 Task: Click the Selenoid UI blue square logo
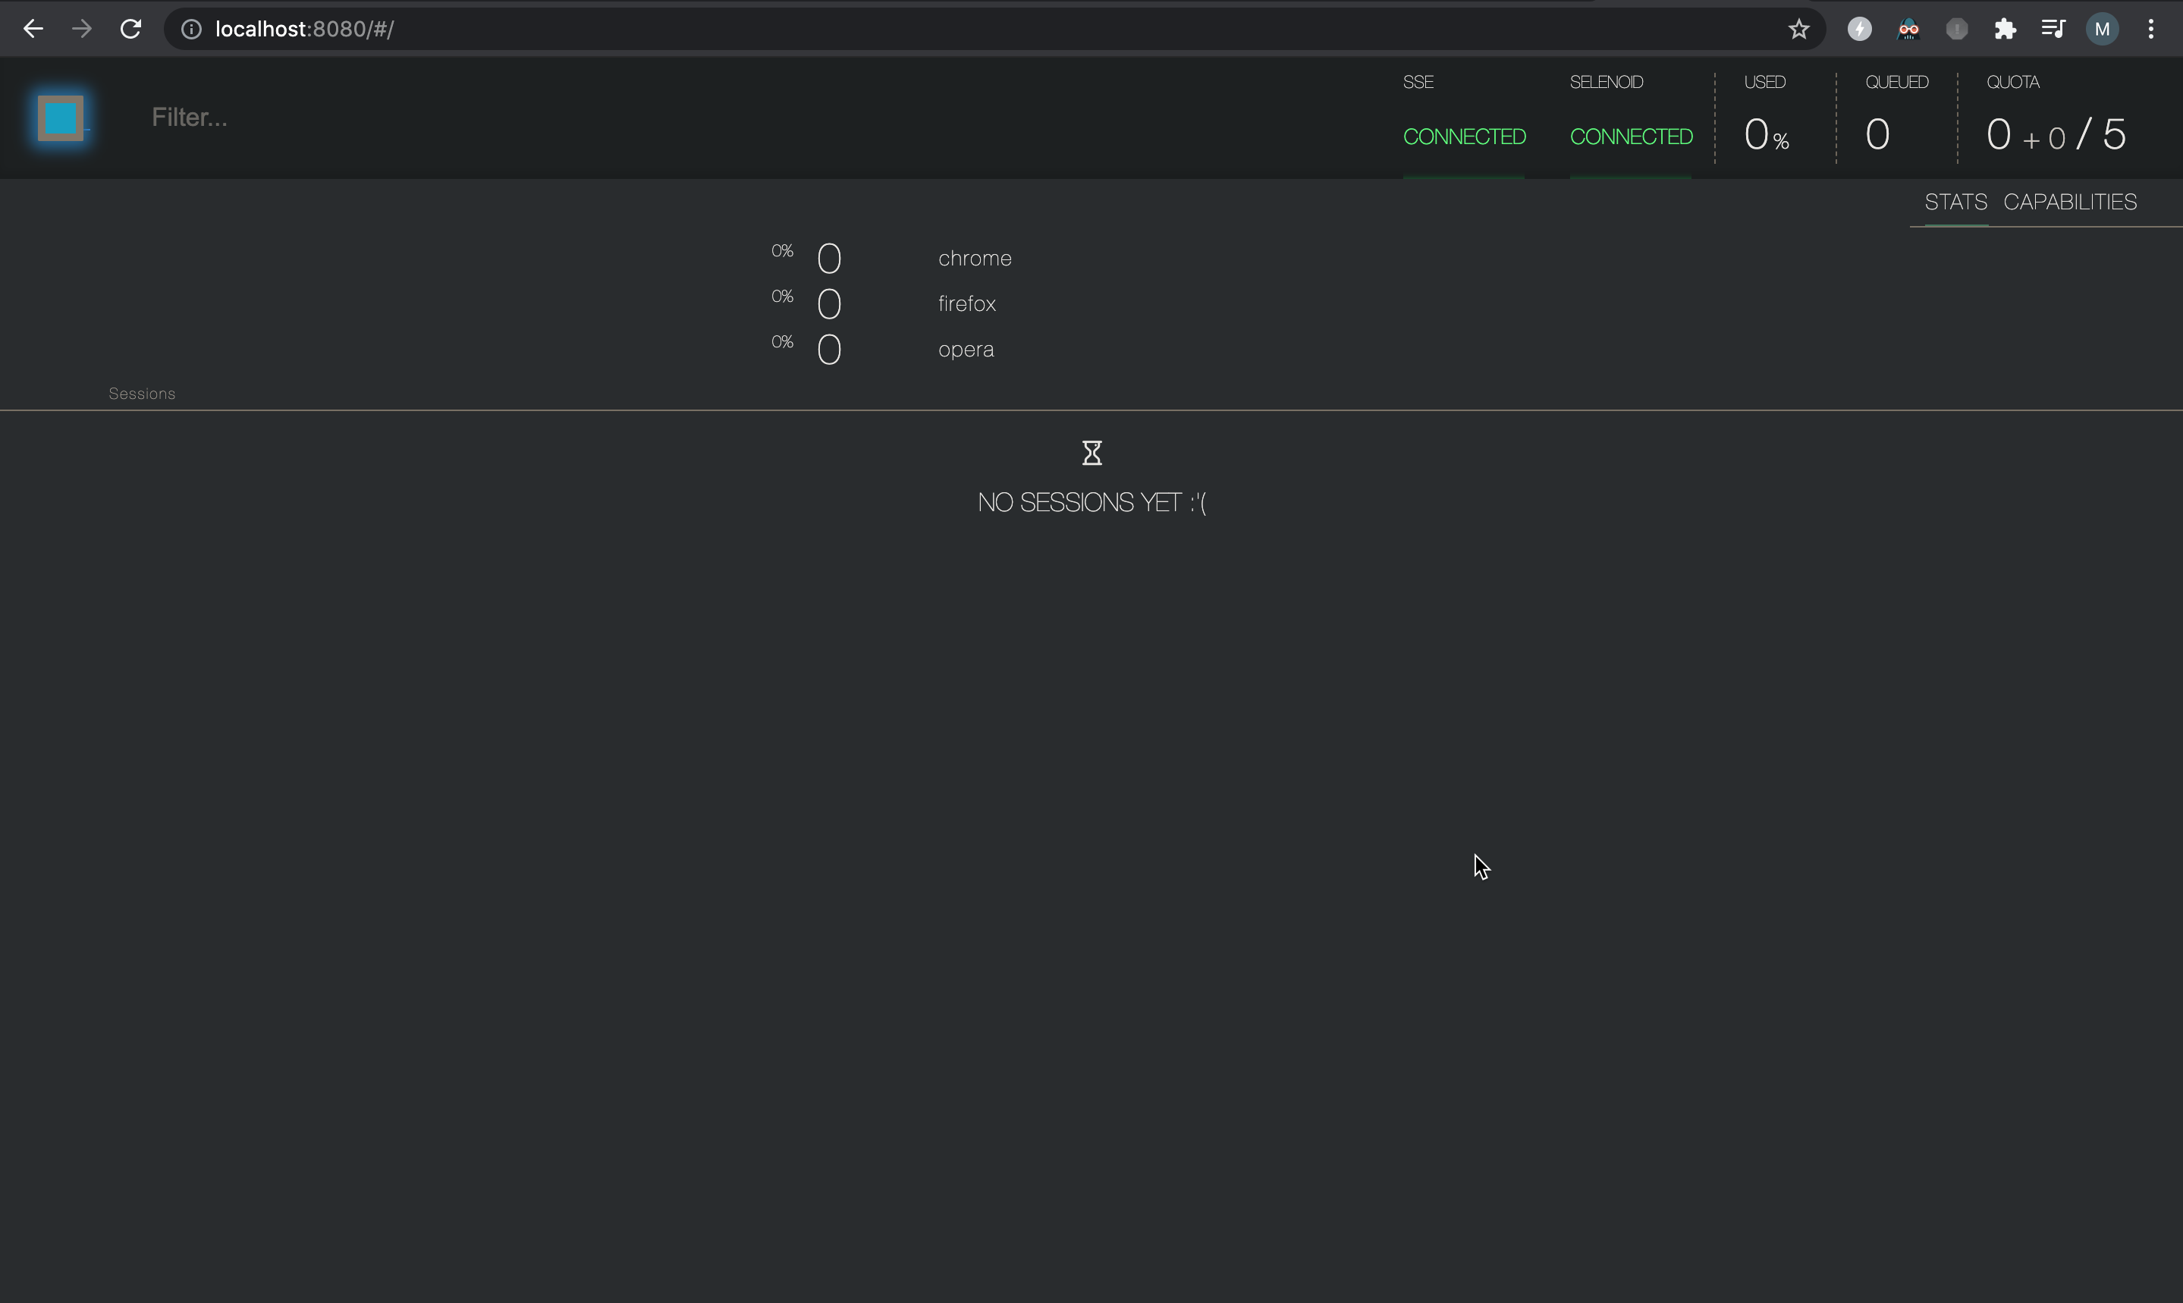(61, 118)
